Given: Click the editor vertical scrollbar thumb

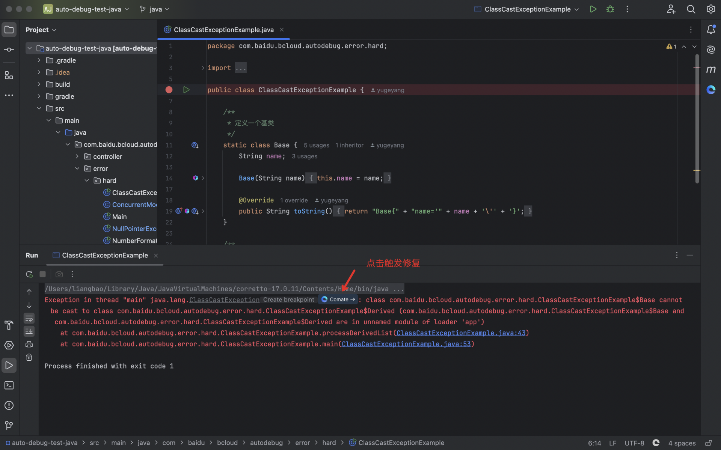Looking at the screenshot, I should click(697, 119).
